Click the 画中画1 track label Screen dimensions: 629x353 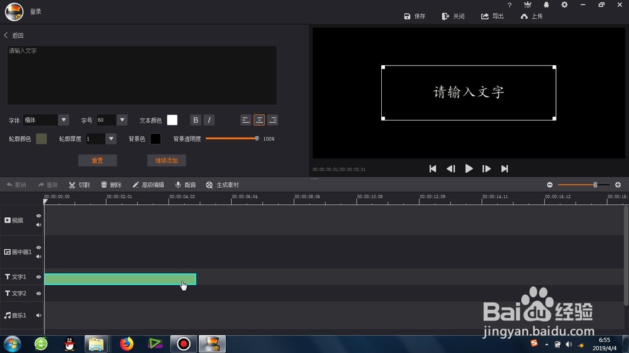pos(18,252)
